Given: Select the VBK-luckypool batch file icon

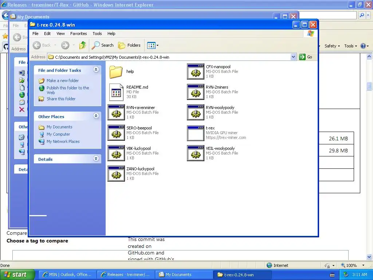Looking at the screenshot, I should [116, 153].
